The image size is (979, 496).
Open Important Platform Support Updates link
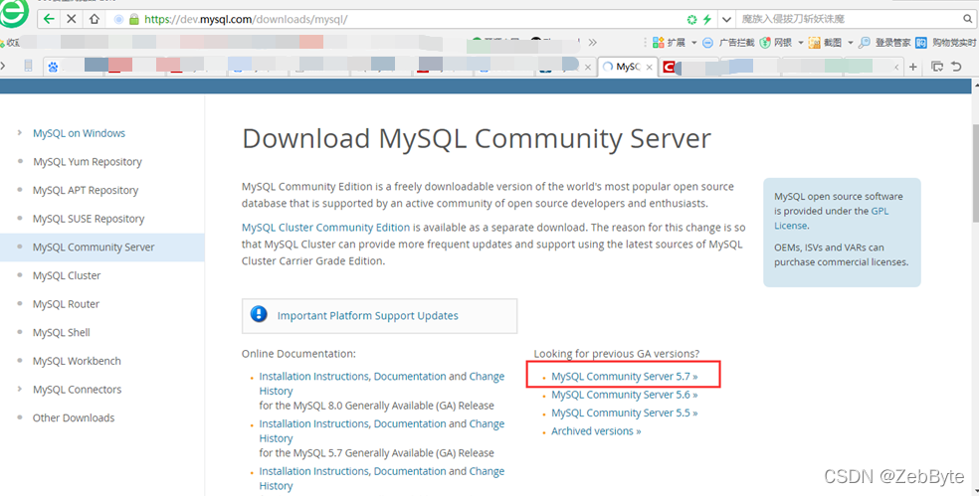(x=368, y=316)
